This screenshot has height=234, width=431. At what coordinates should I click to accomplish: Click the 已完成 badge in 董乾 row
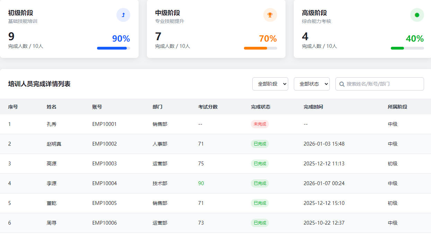[260, 203]
